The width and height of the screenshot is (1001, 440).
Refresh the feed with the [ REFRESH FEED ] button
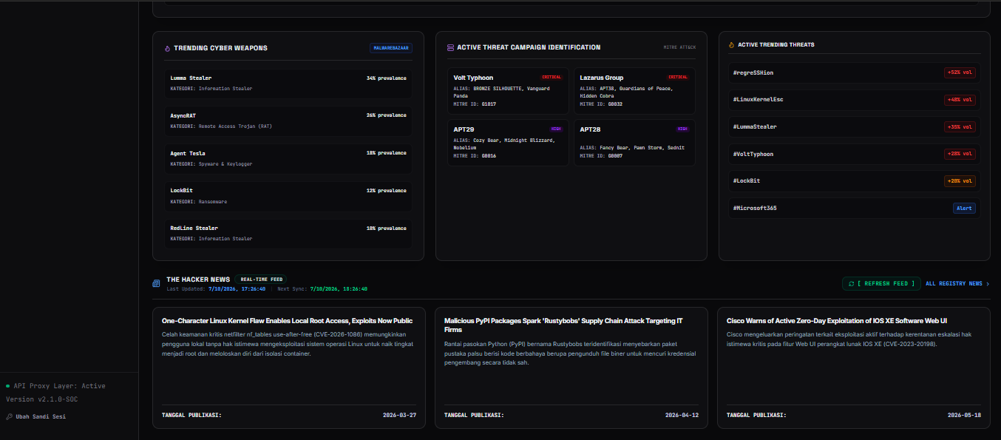pos(881,283)
